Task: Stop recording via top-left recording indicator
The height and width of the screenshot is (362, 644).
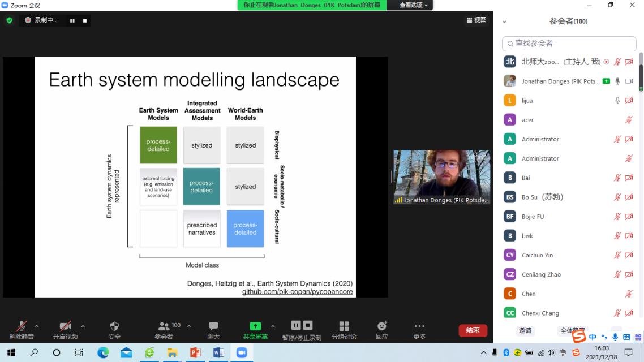Action: pos(85,20)
